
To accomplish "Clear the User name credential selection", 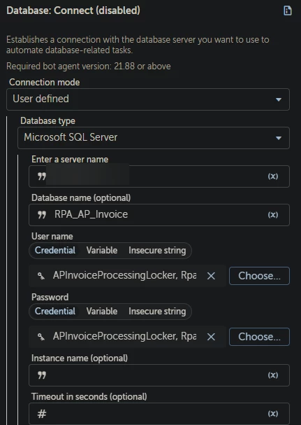I will pos(211,276).
